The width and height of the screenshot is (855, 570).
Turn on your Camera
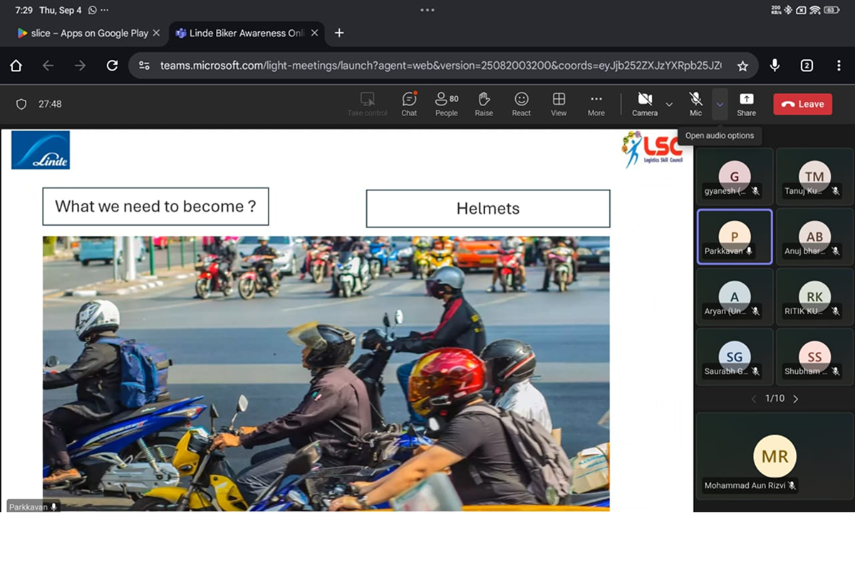coord(645,104)
